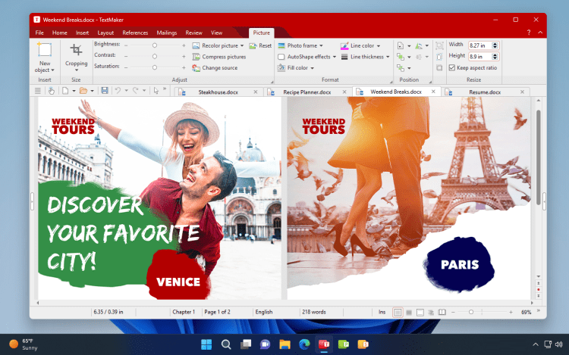Switch to master pages view in status bar

pos(420,312)
